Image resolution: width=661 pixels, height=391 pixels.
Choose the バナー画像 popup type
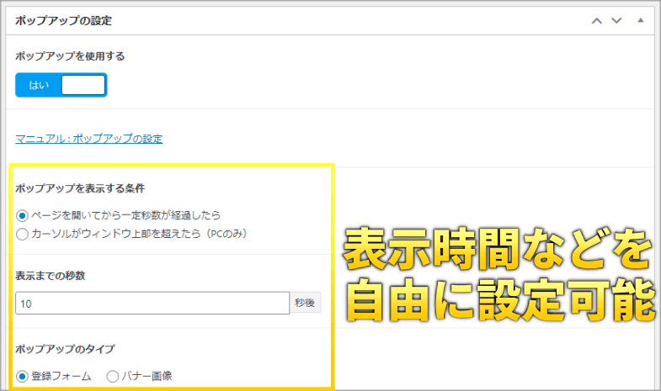coord(113,377)
